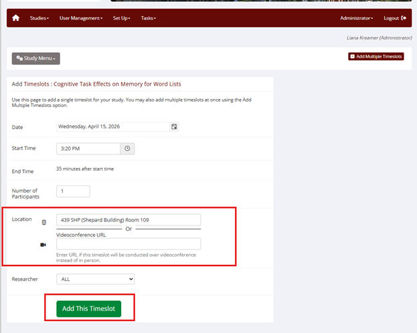Expand the Researcher dropdown
417x333 pixels.
tap(95, 279)
